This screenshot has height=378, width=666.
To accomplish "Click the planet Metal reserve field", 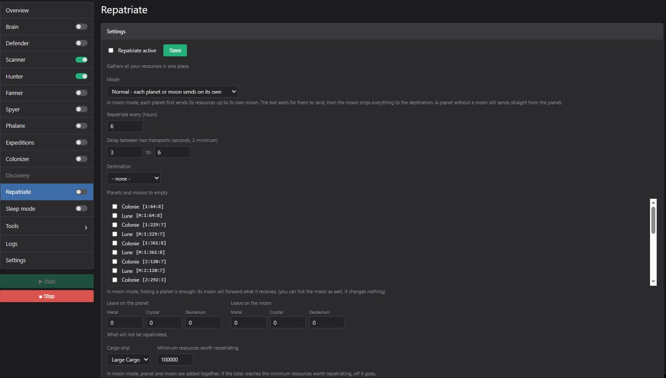I will [x=125, y=323].
